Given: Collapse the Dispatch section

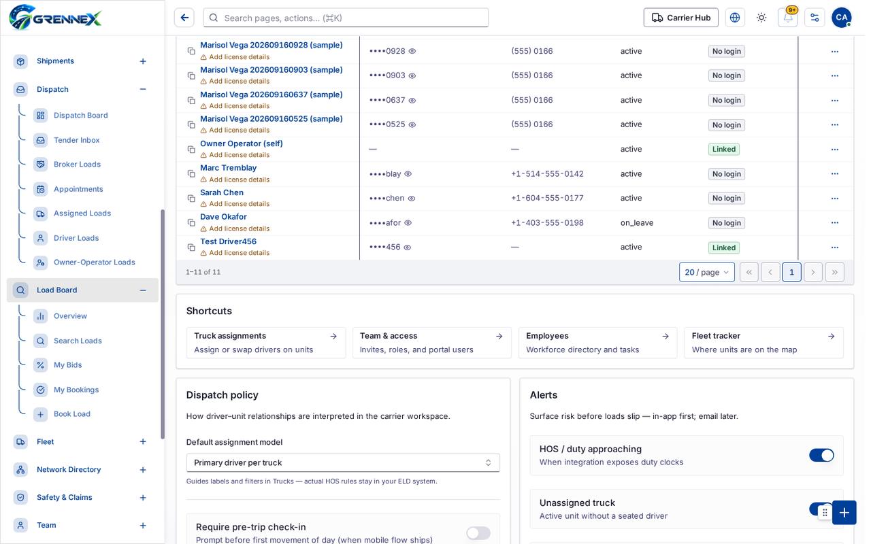Looking at the screenshot, I should pyautogui.click(x=143, y=89).
